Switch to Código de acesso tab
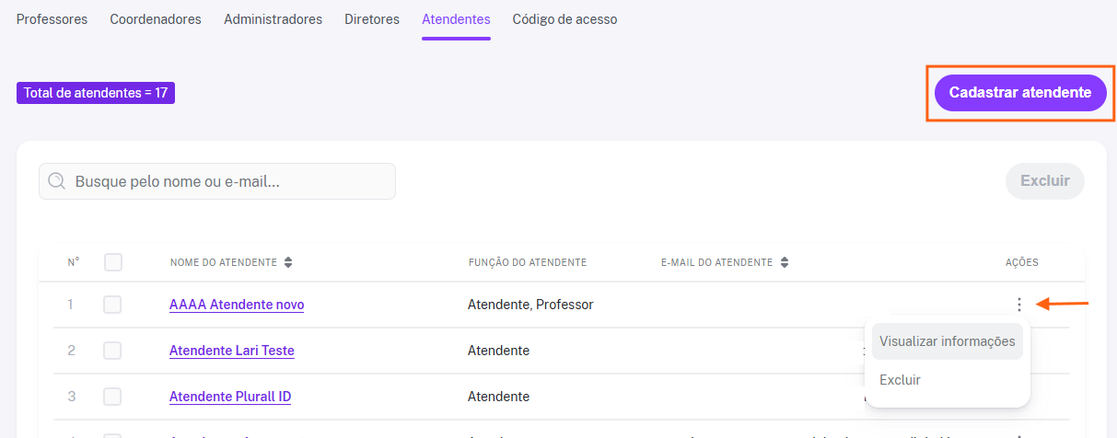1117x438 pixels. point(564,19)
